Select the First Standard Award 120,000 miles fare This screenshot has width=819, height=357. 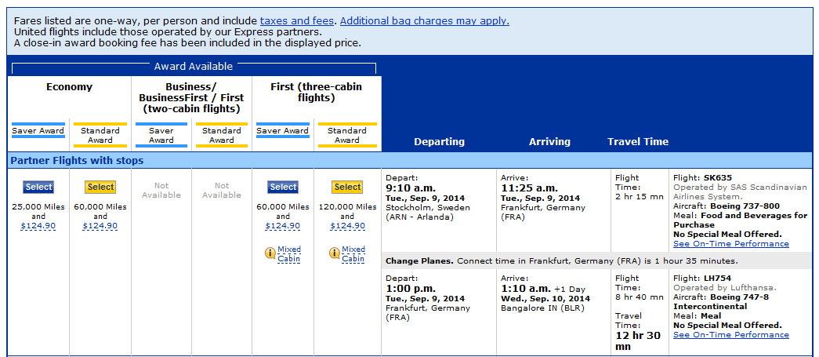click(347, 187)
